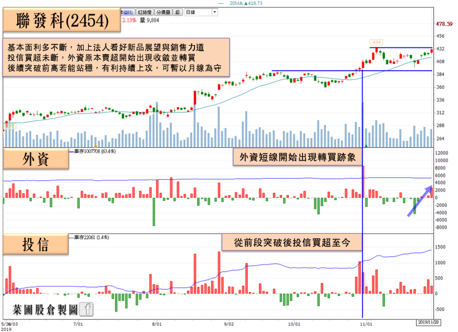This screenshot has height=332, width=458.
Task: Click the 434 high price label
Action: [x=376, y=42]
